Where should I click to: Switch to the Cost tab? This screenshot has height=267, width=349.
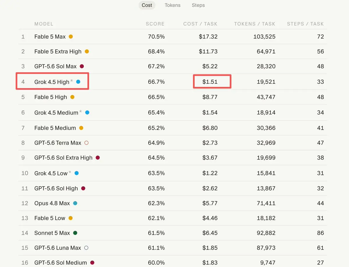click(x=147, y=5)
